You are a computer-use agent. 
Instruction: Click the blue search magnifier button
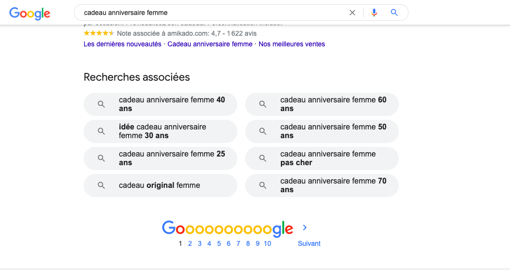(394, 13)
